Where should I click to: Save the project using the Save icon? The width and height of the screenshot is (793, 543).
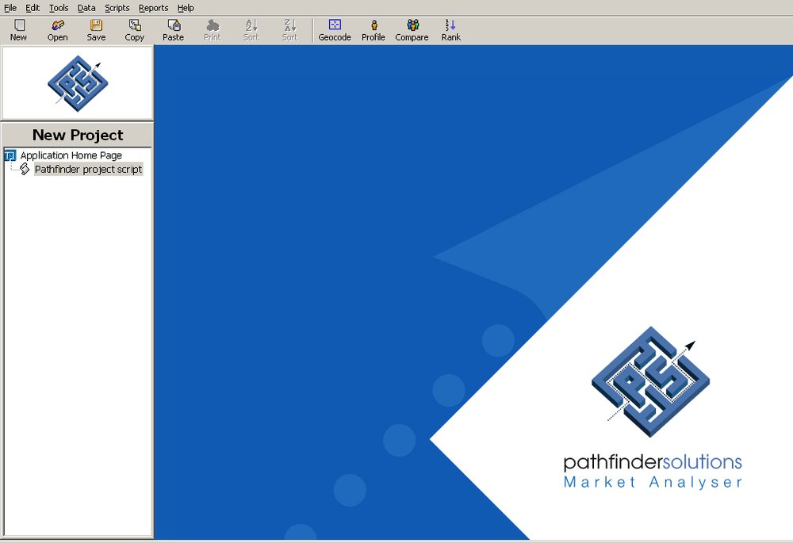[x=96, y=30]
